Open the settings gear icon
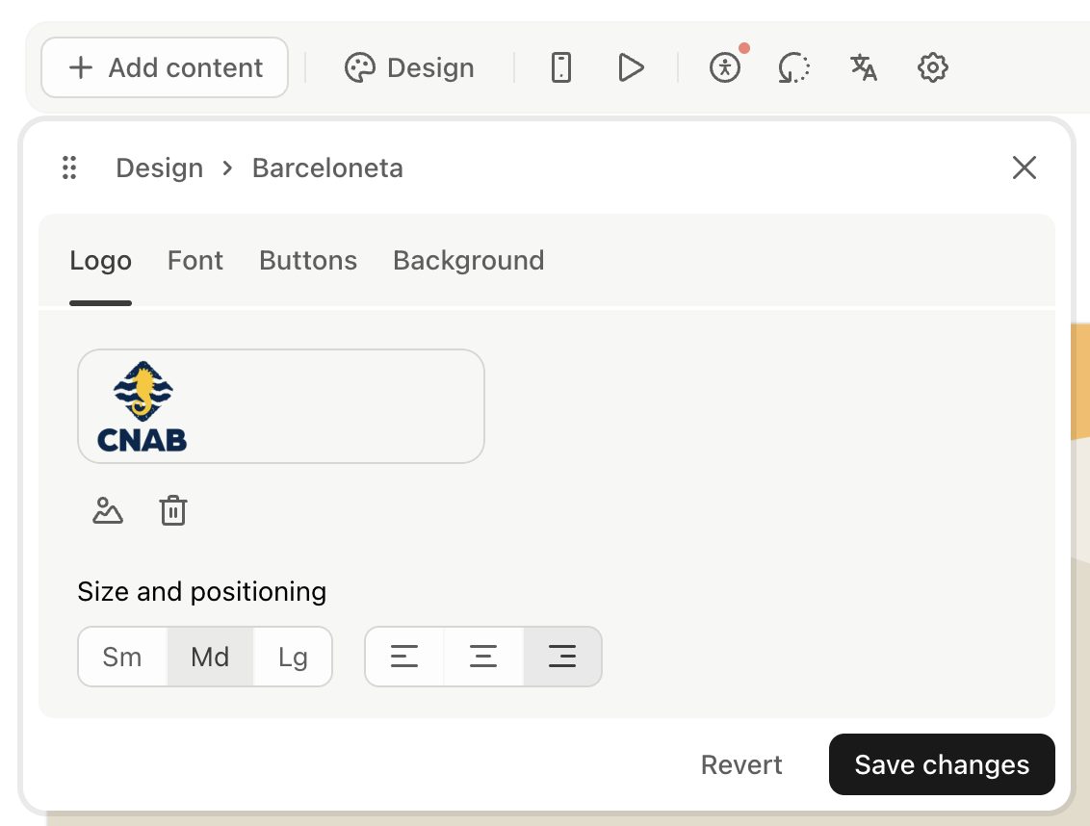The height and width of the screenshot is (826, 1090). [932, 67]
